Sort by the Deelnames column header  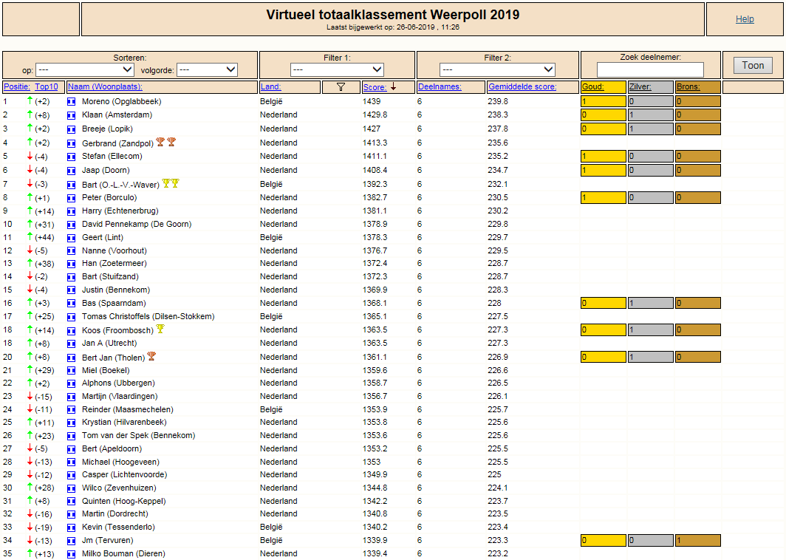[x=440, y=86]
